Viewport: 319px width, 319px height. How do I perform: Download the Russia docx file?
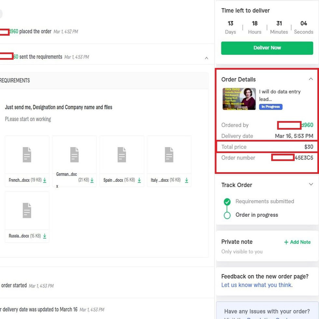tap(45, 236)
